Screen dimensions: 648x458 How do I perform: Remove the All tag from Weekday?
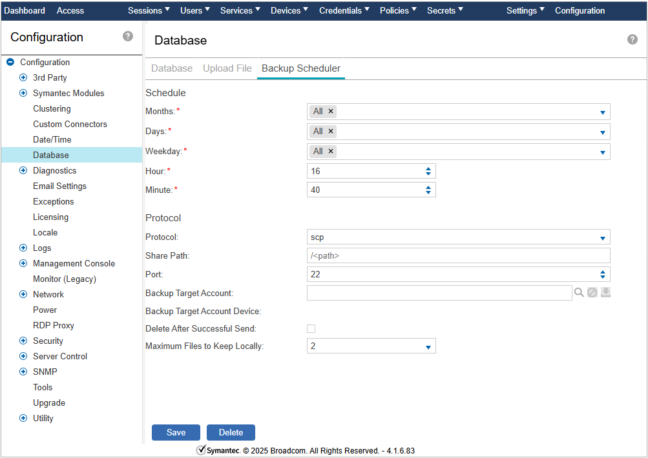[331, 152]
